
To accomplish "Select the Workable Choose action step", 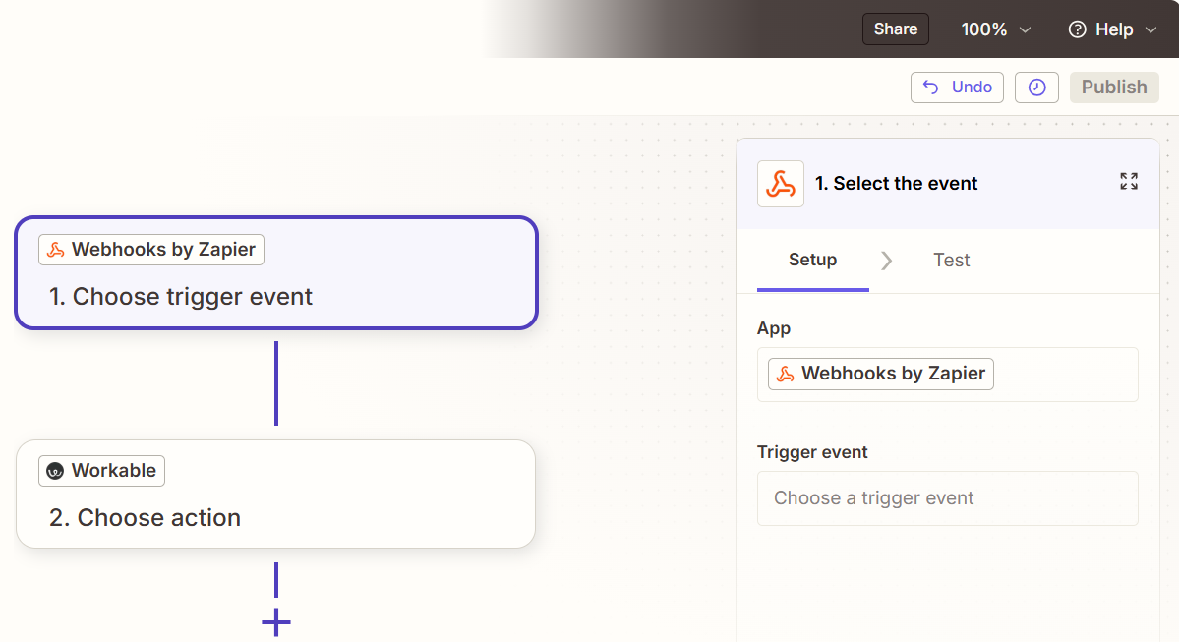I will click(x=275, y=494).
